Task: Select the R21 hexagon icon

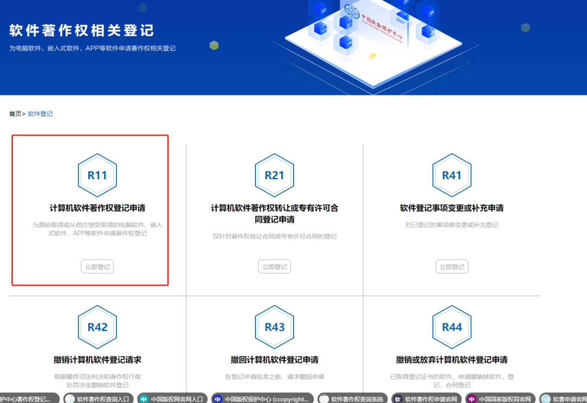Action: pos(274,175)
